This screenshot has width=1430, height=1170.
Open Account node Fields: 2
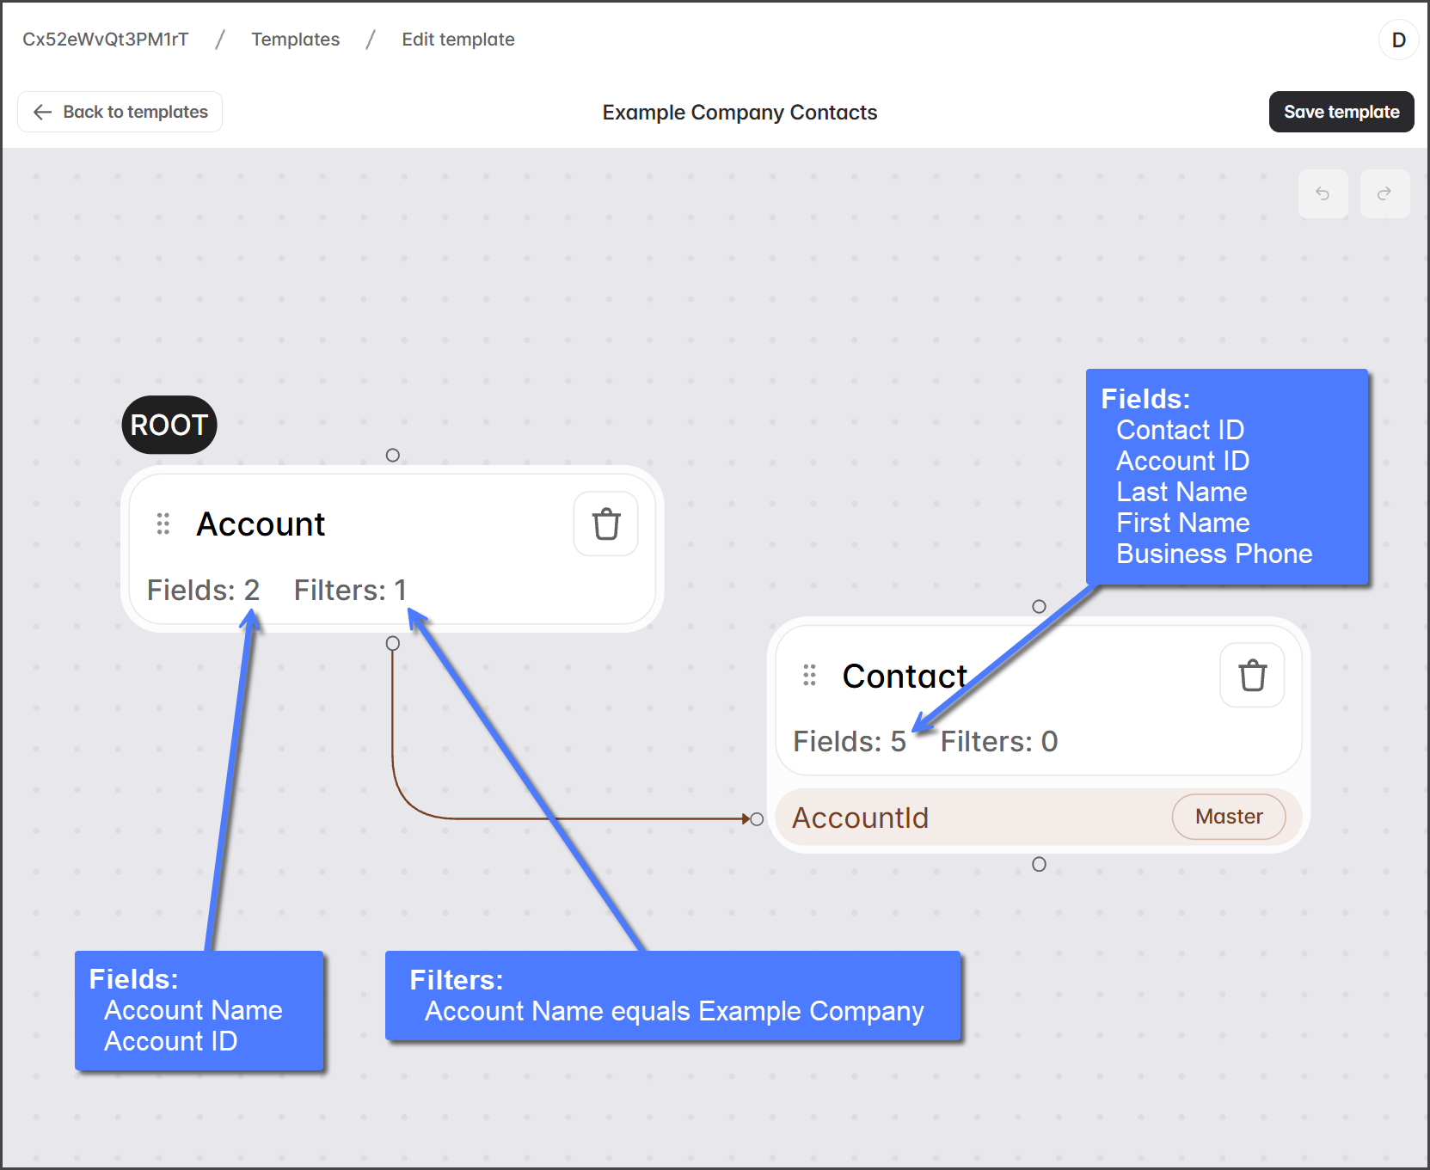[x=203, y=591]
